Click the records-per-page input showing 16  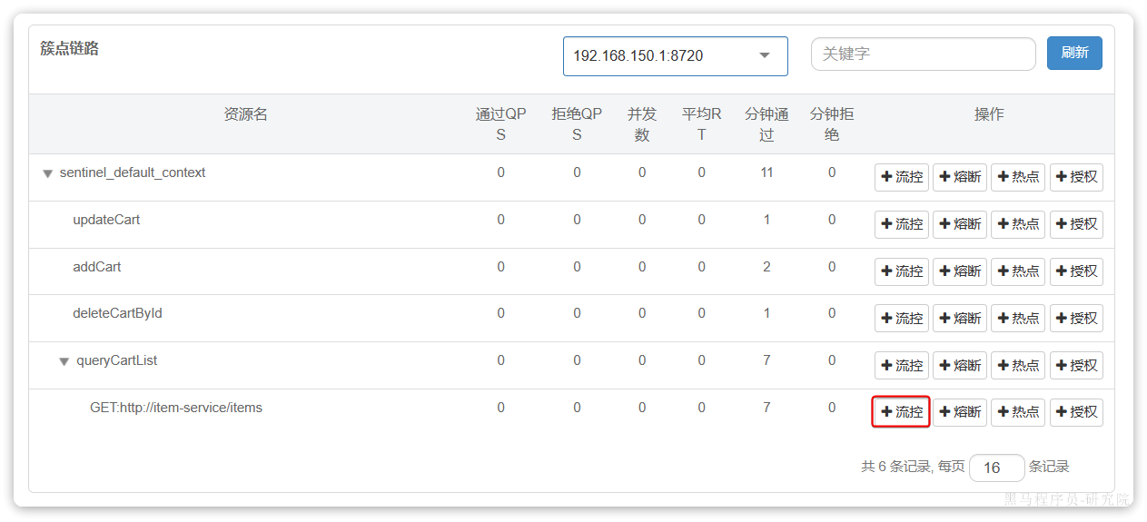coord(996,468)
